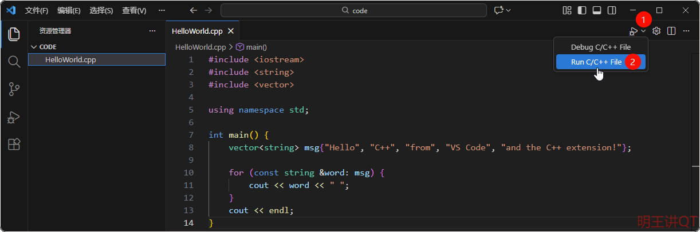Open the Source Control view
The image size is (700, 232).
coord(14,89)
